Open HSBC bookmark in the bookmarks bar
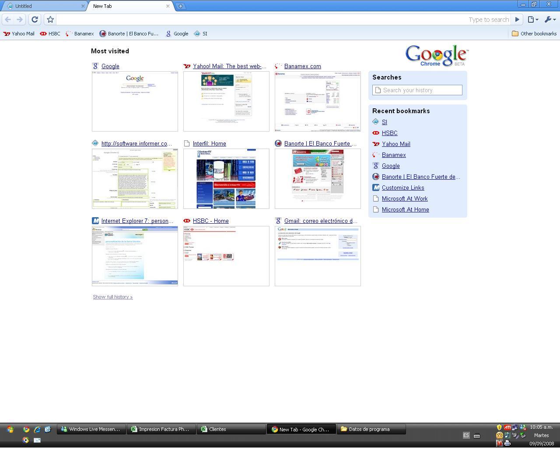The width and height of the screenshot is (560, 465). coord(50,34)
